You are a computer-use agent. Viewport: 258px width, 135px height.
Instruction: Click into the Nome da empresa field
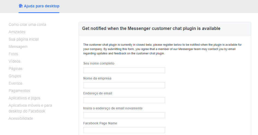pyautogui.click(x=124, y=85)
